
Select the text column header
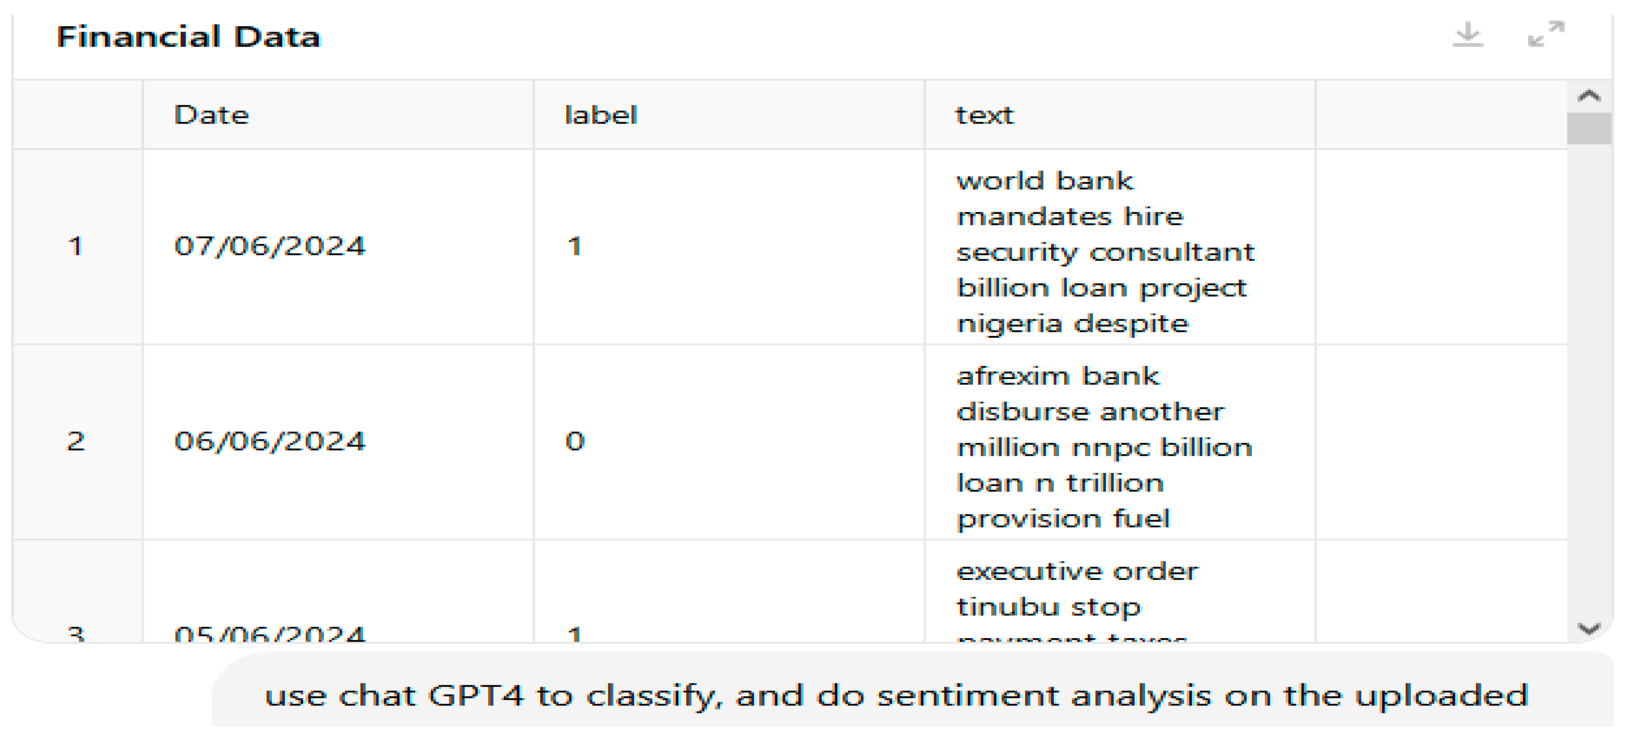click(x=984, y=115)
